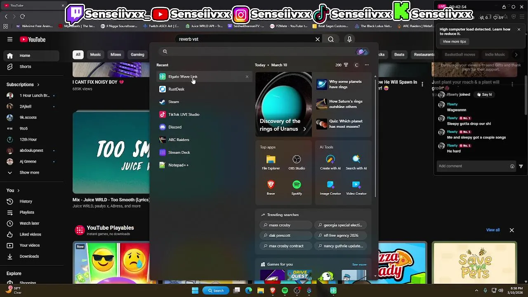Toggle the lock icon in live overlay

tap(504, 7)
